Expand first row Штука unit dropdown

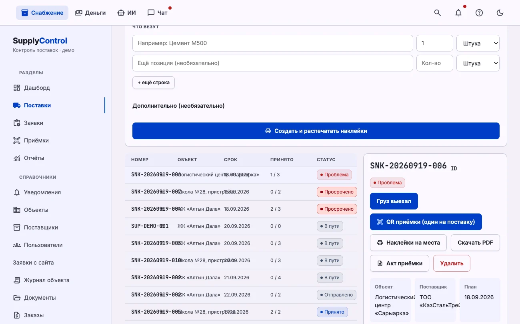click(478, 43)
